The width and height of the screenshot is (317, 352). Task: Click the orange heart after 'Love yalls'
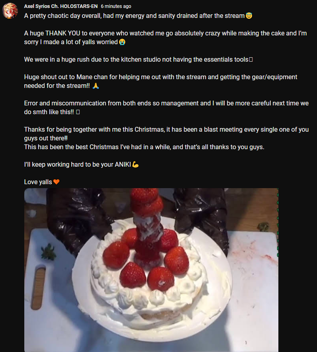coord(57,182)
